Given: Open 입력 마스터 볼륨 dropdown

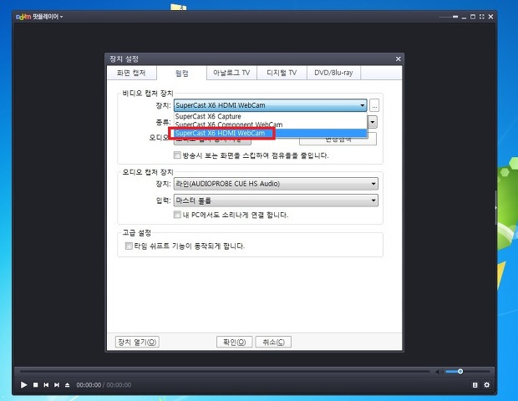Looking at the screenshot, I should click(276, 200).
